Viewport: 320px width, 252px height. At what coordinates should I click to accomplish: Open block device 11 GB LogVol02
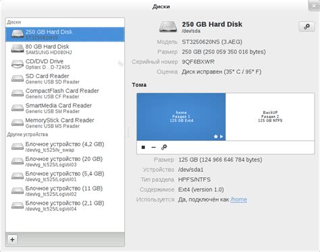point(65,191)
